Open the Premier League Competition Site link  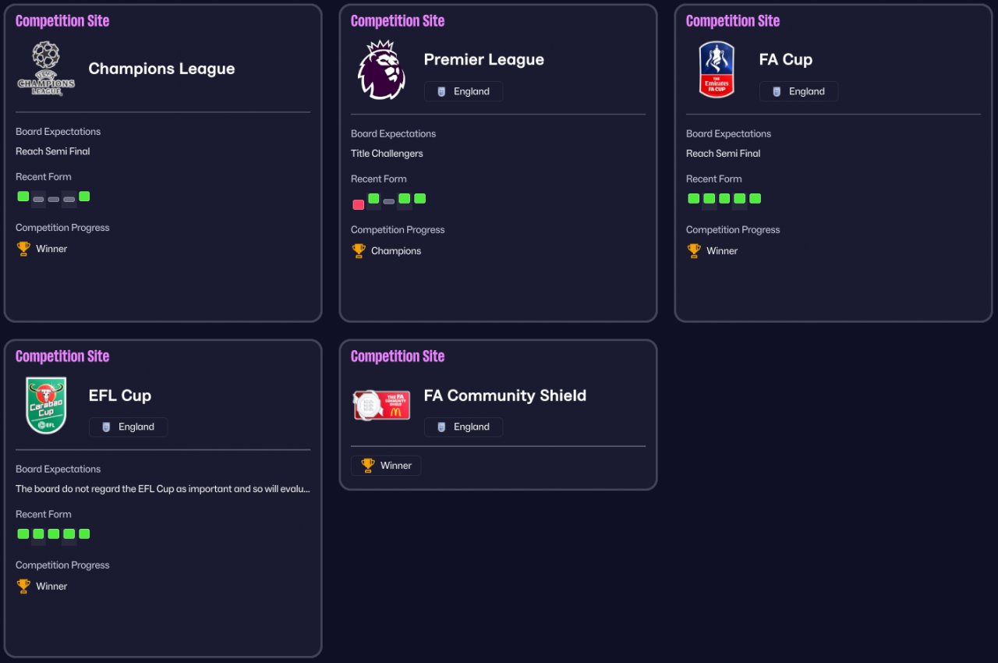click(x=398, y=21)
